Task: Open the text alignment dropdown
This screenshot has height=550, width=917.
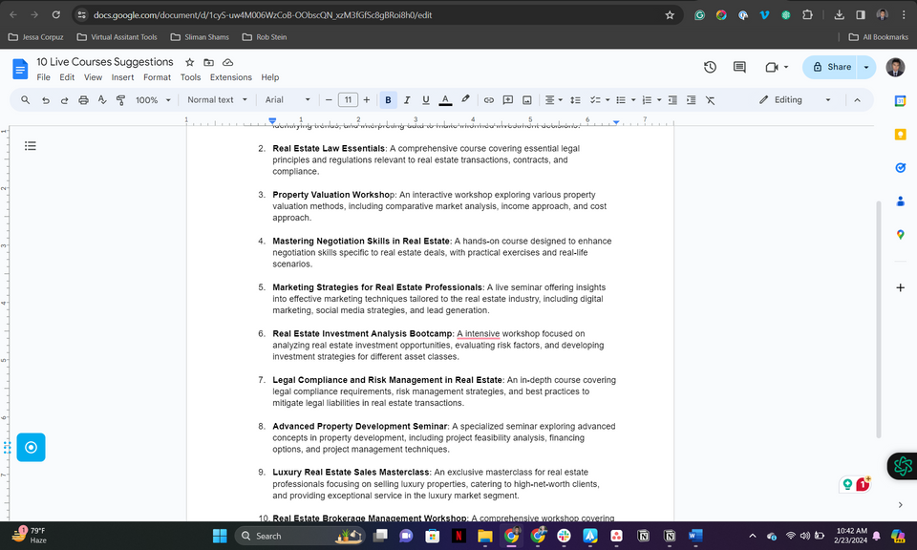Action: pos(553,100)
